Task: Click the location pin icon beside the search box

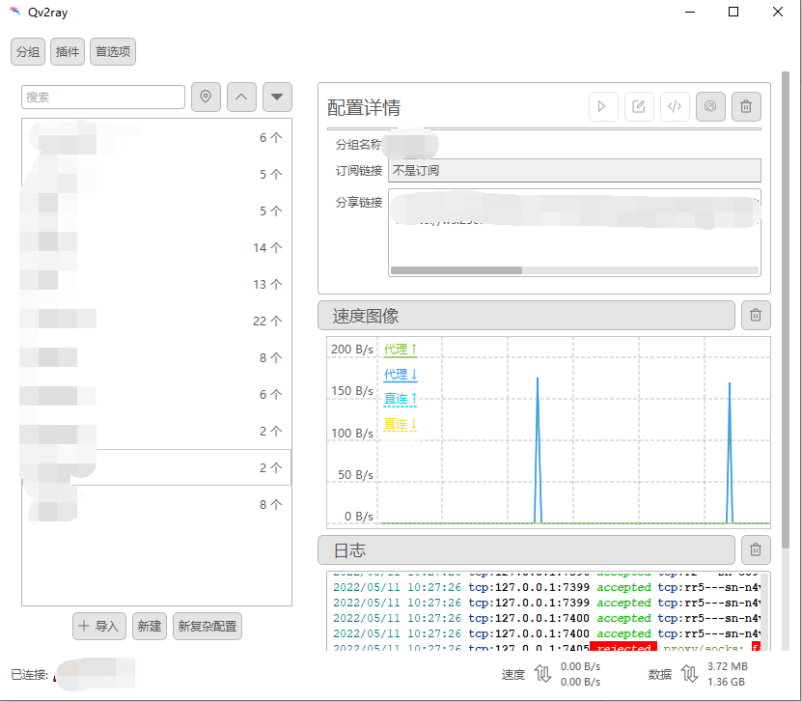Action: (206, 97)
